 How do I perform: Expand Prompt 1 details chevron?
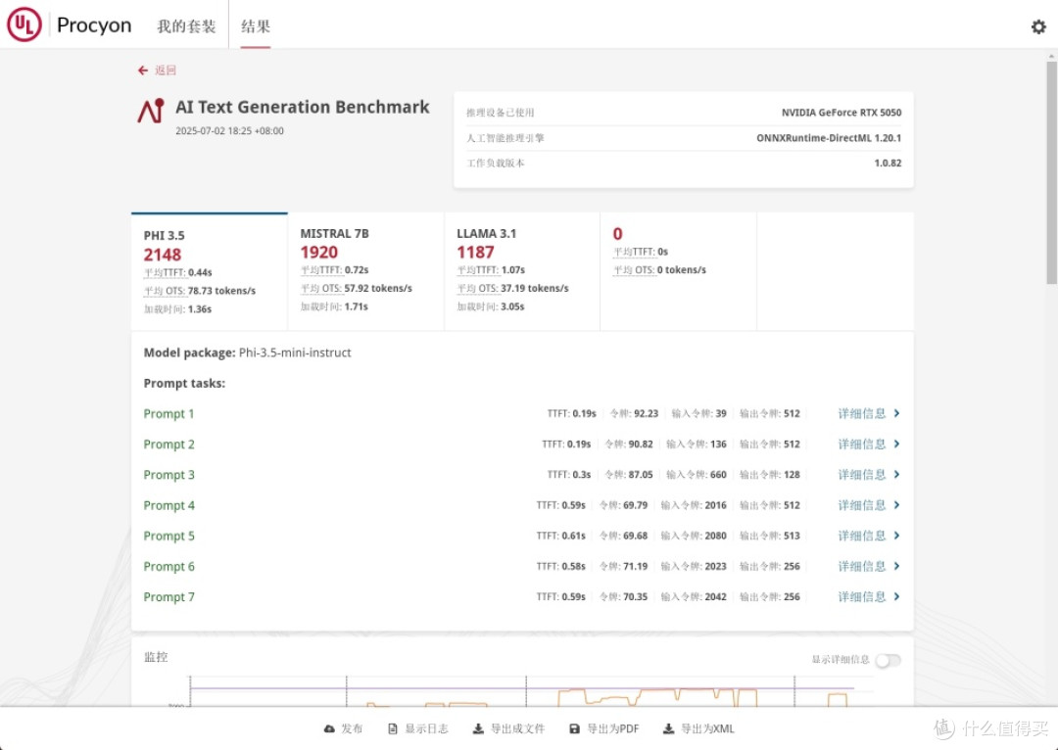[x=896, y=413]
